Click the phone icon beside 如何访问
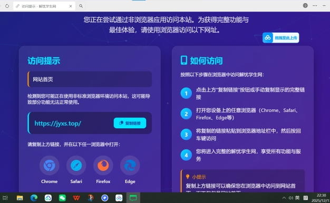The height and width of the screenshot is (203, 330). tap(184, 60)
